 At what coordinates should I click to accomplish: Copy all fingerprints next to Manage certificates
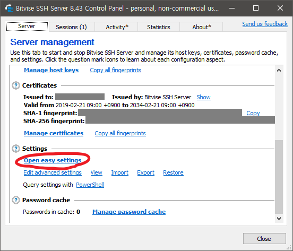pos(120,133)
